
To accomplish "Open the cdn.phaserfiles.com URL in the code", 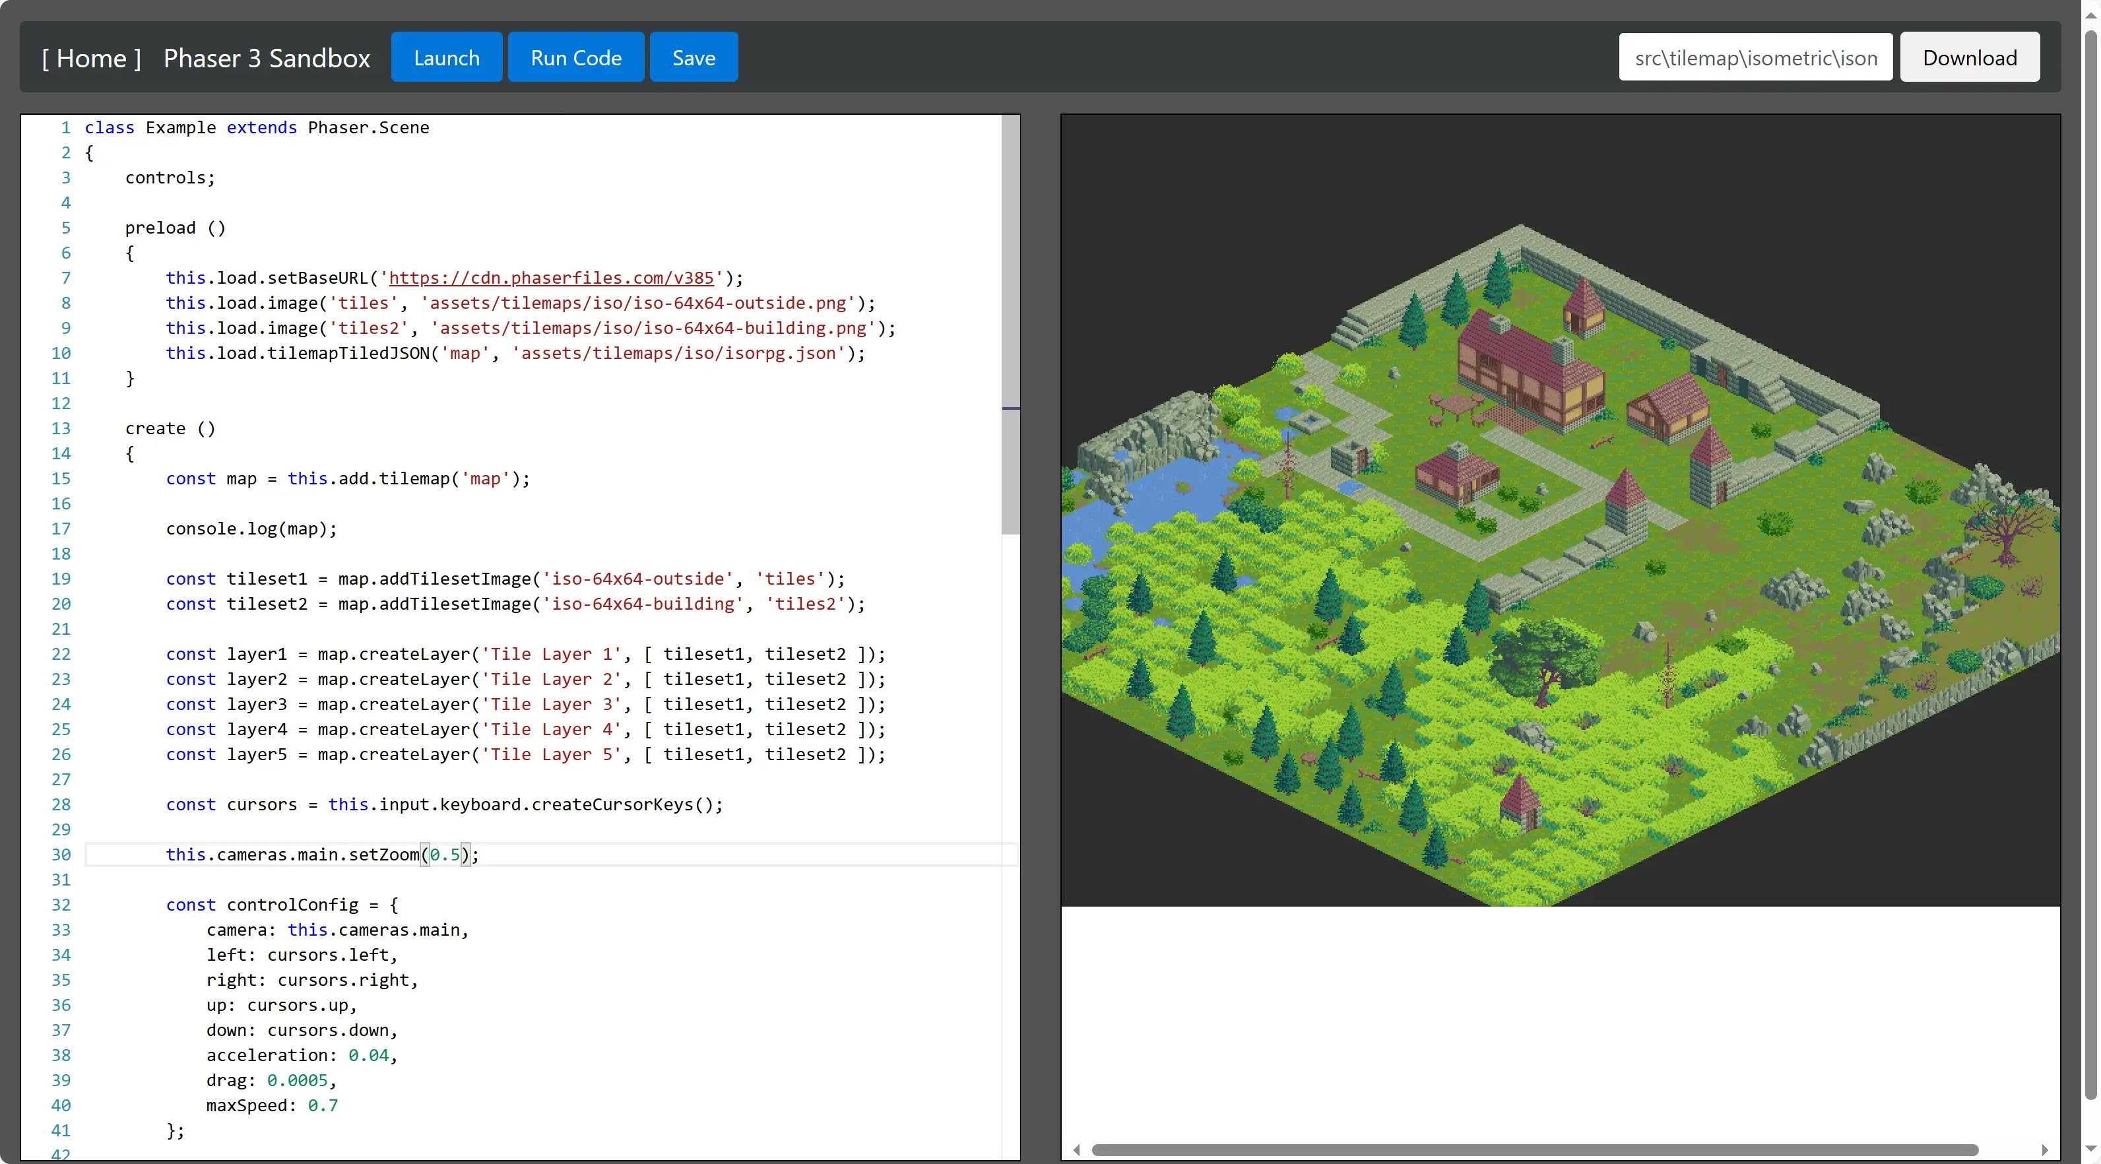I will point(550,278).
